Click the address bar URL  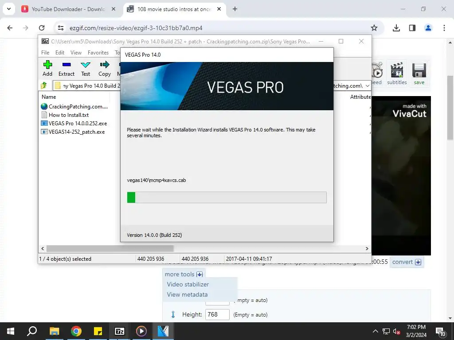coord(136,28)
